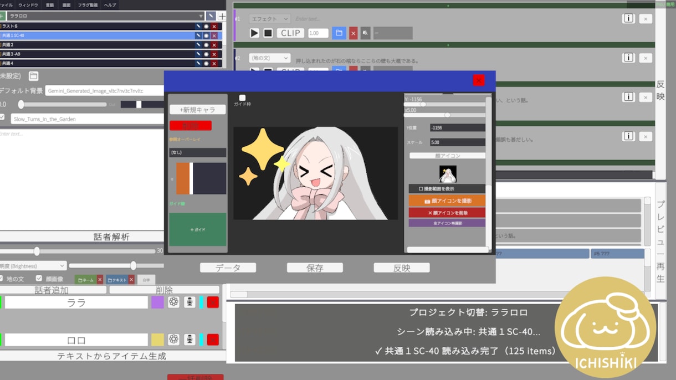Click the info icon for item #1

coord(628,18)
